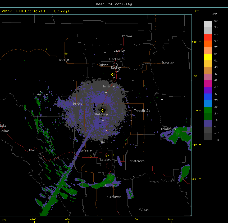The height and width of the screenshot is (223, 228).
Task: Select the Strathmore city label
Action: coord(136,161)
